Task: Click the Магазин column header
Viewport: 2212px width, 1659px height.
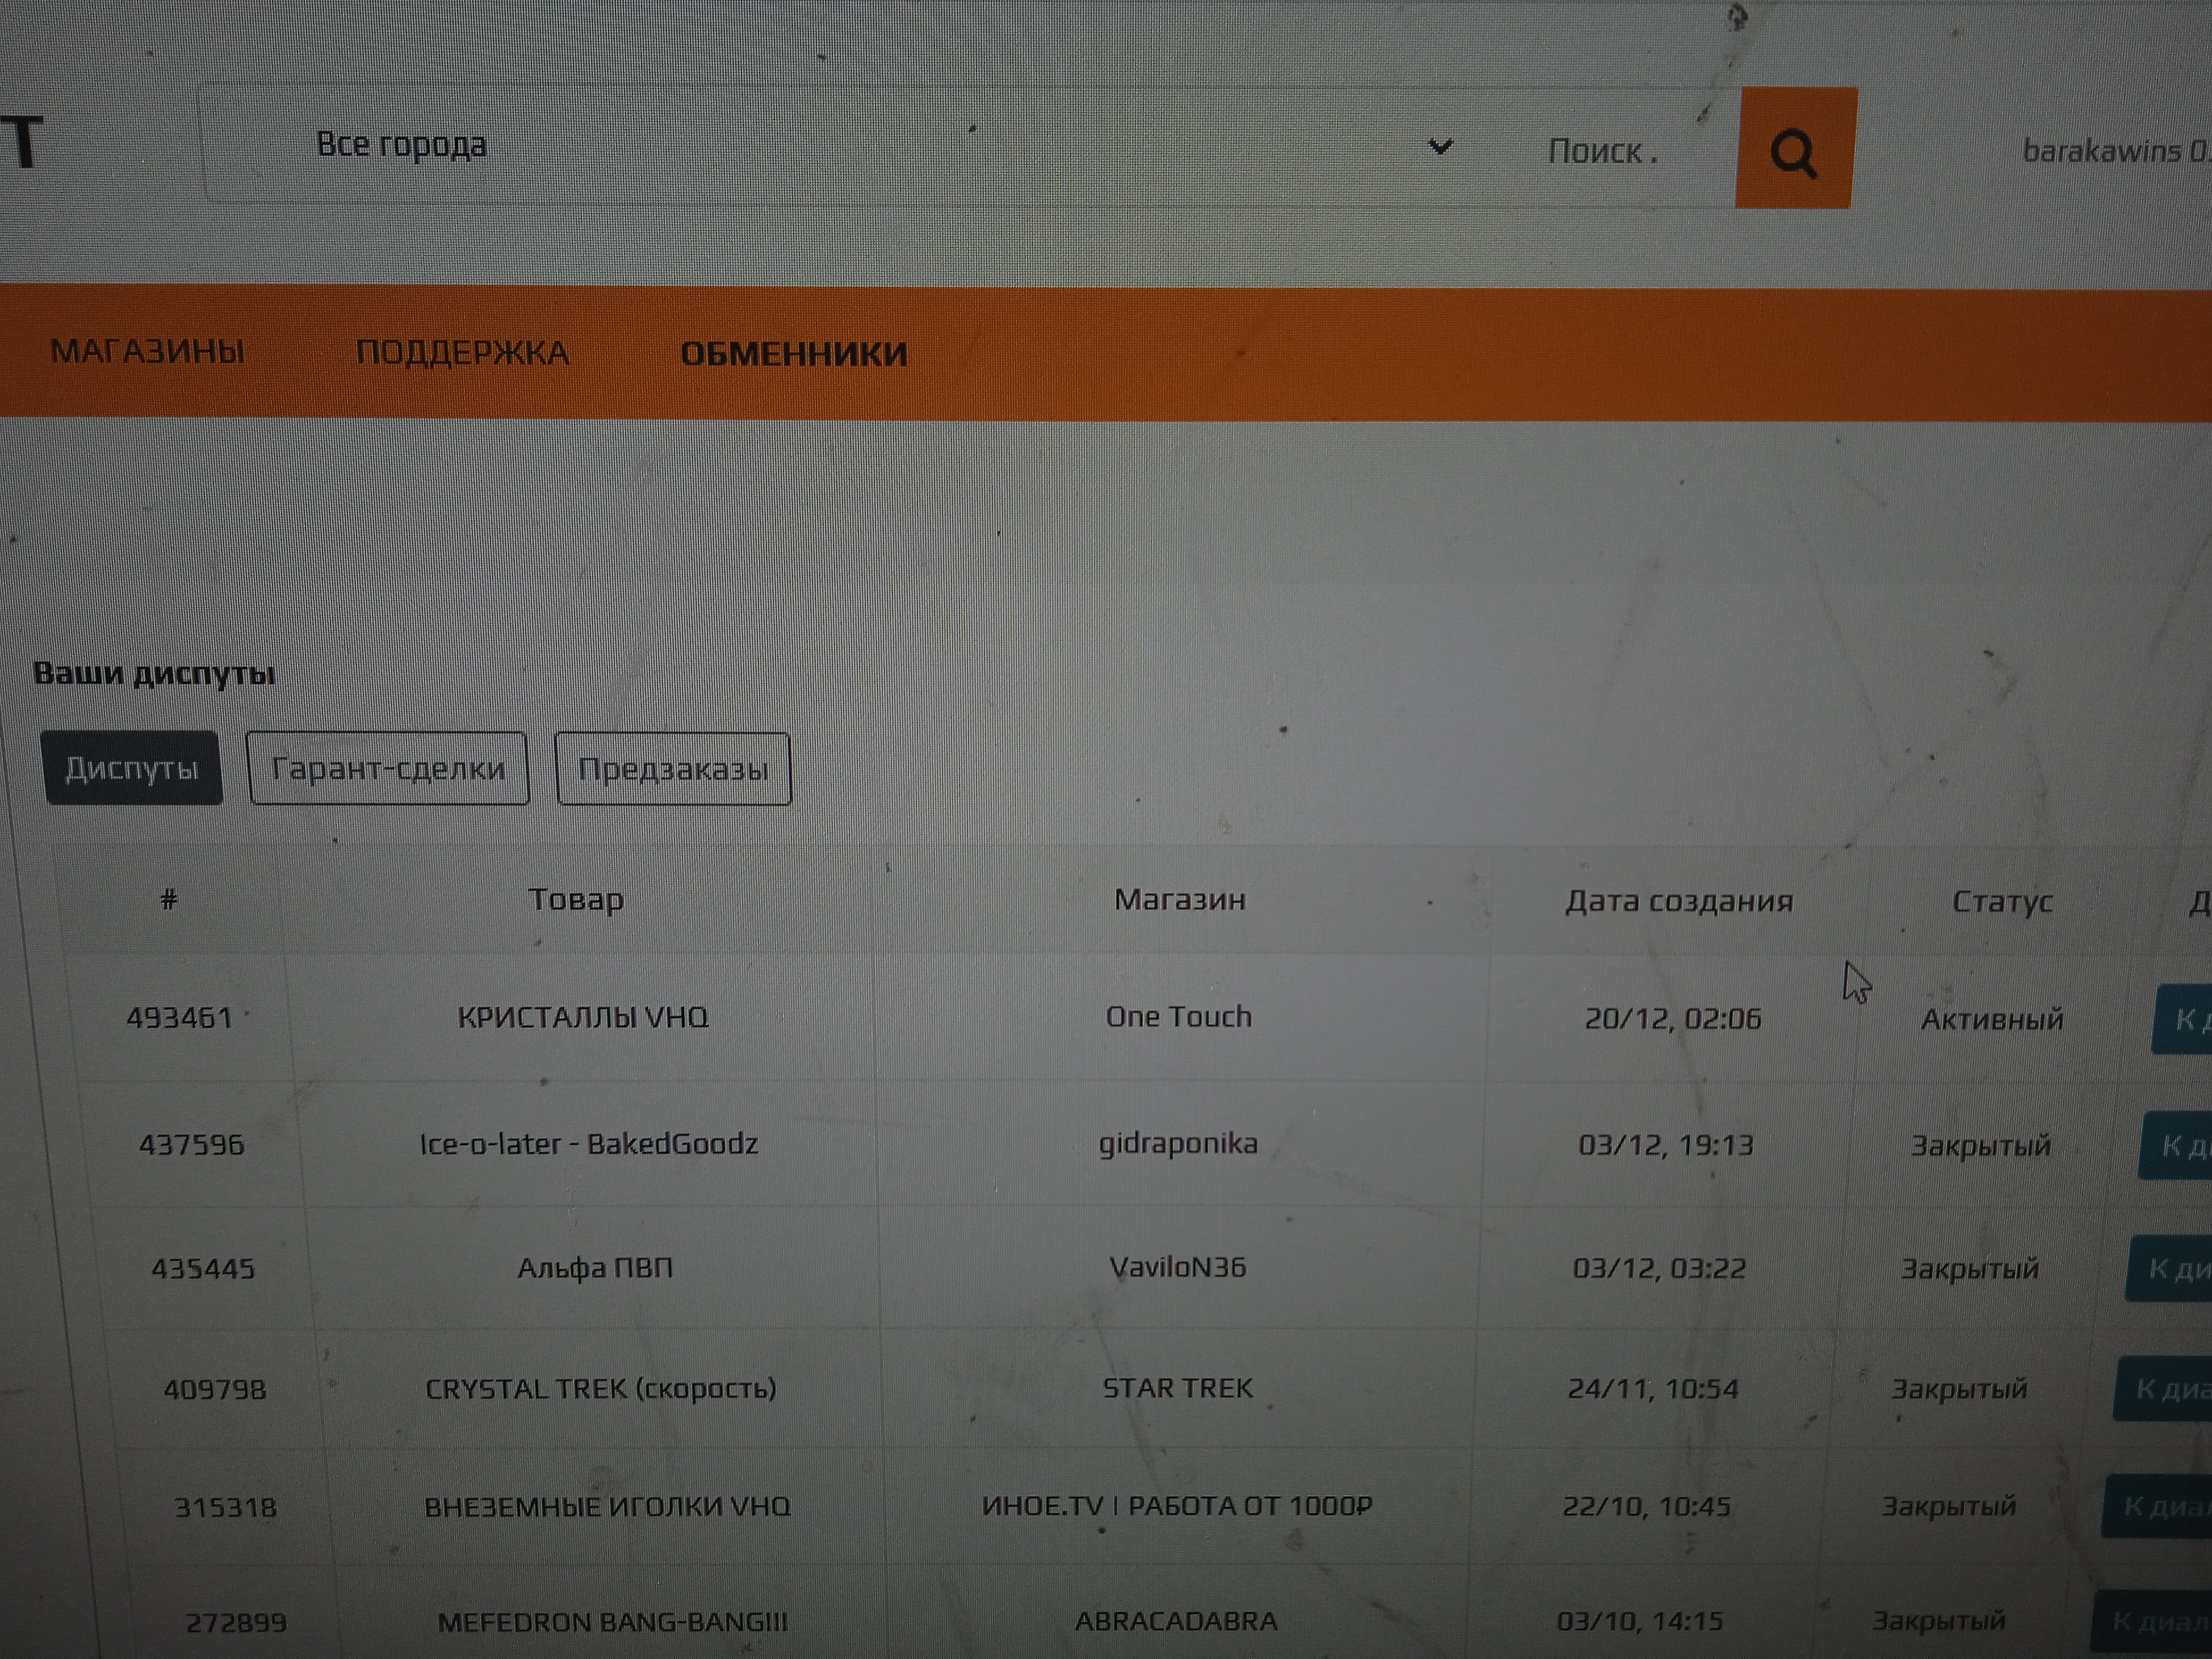Action: coord(1180,899)
